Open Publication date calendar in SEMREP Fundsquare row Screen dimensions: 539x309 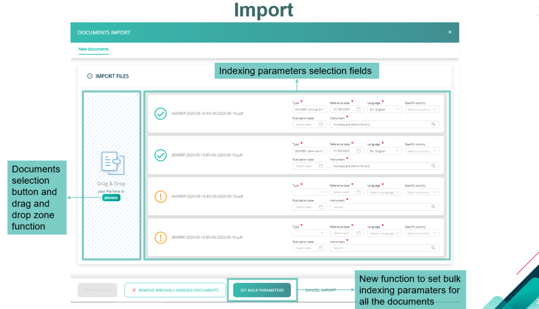tap(321, 166)
